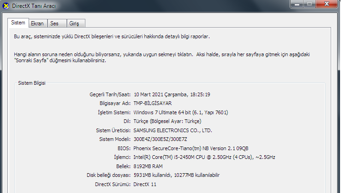
Task: Click the 'Windows 7 Ultimate 64 bit' value
Action: coord(181,112)
